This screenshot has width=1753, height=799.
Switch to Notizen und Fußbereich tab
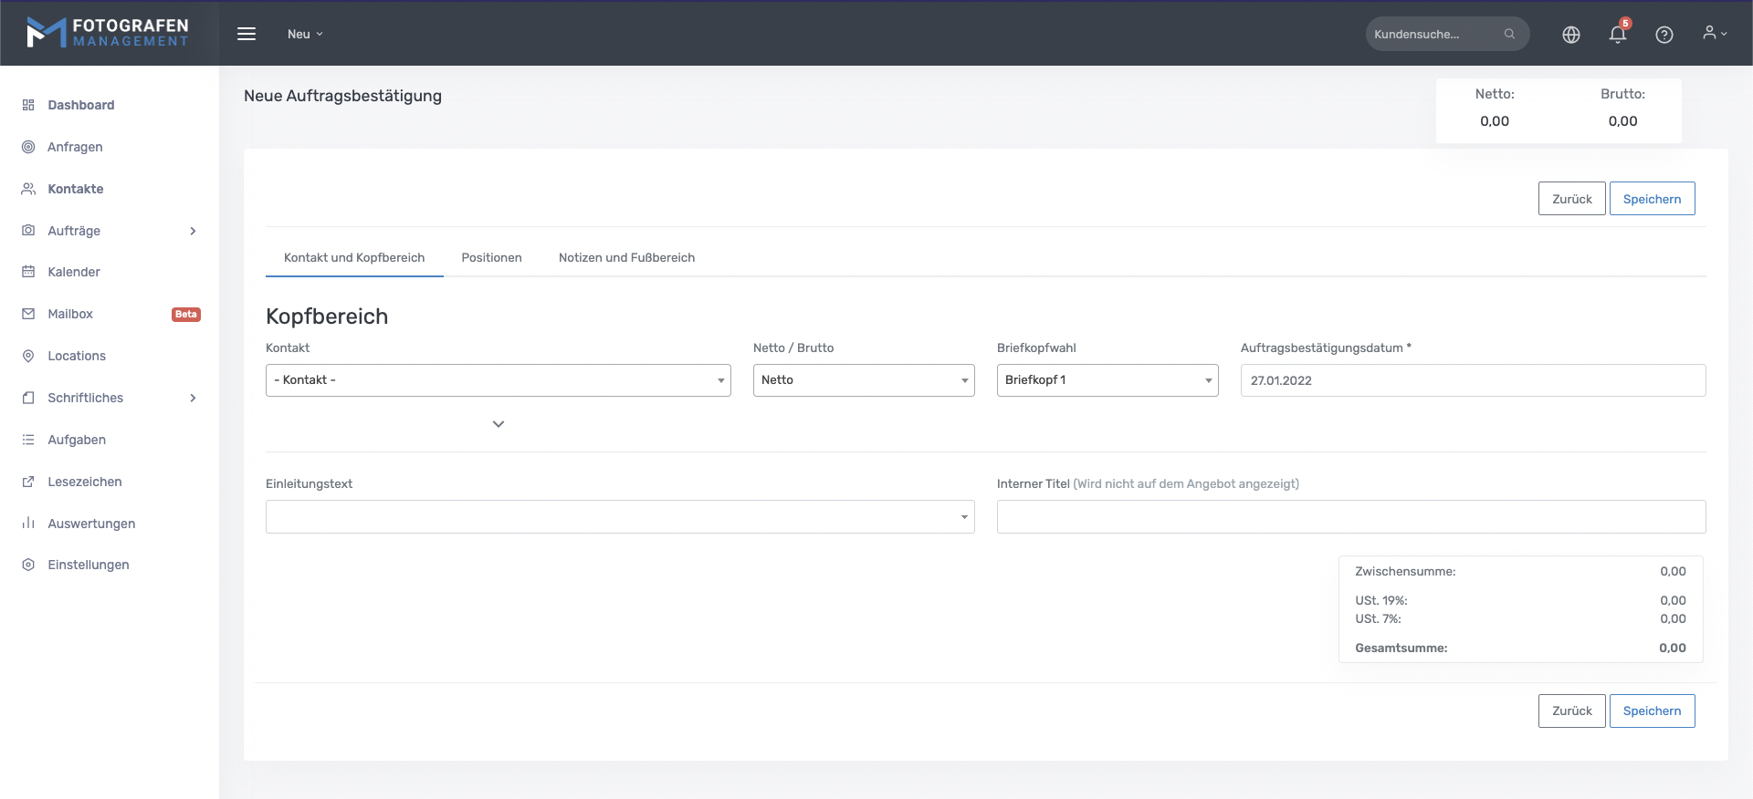[626, 258]
